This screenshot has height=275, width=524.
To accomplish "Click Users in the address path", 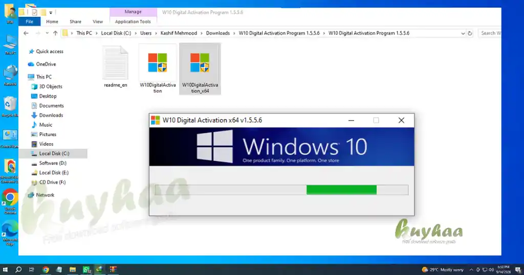I will 146,33.
